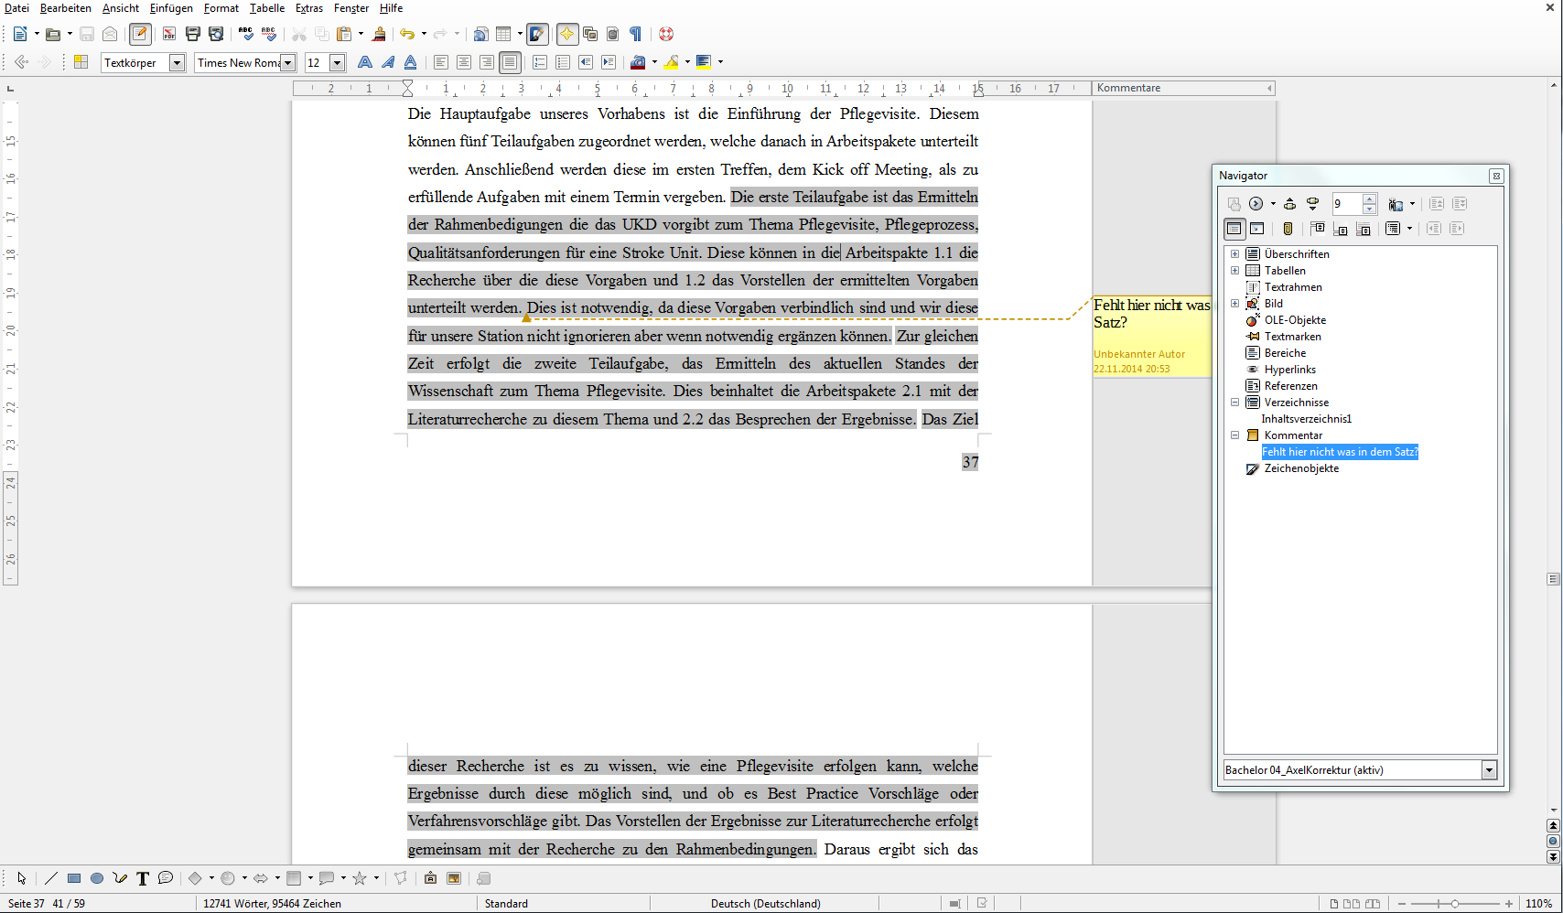Select Textmarken in Navigator list
This screenshot has height=913, width=1563.
[x=1292, y=337]
